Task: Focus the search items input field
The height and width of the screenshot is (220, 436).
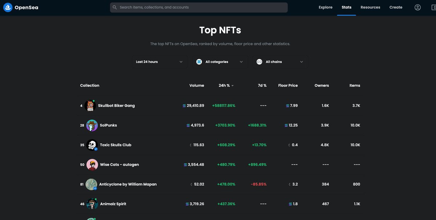Action: (x=199, y=7)
